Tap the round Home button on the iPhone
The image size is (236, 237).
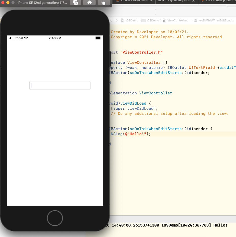pos(55,218)
